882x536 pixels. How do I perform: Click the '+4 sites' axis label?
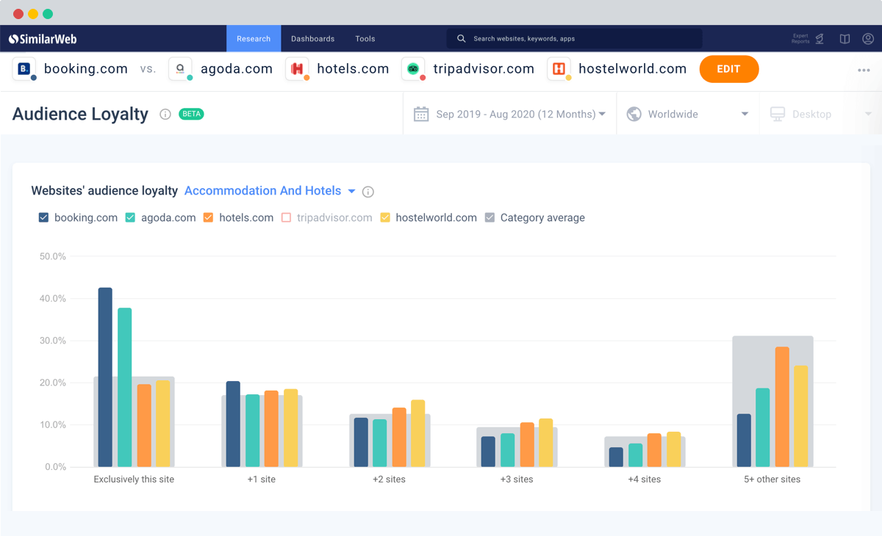645,479
